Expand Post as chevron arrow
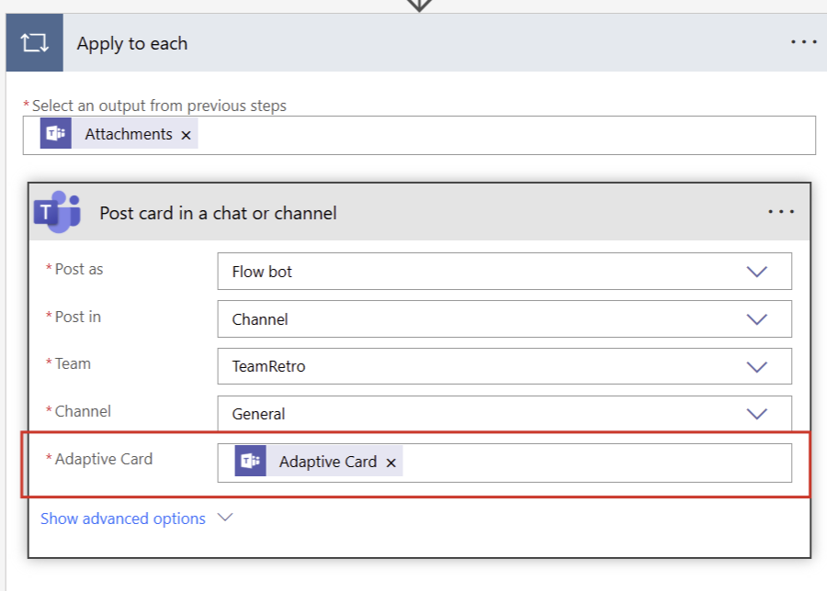Screen dimensions: 827x591 point(757,272)
